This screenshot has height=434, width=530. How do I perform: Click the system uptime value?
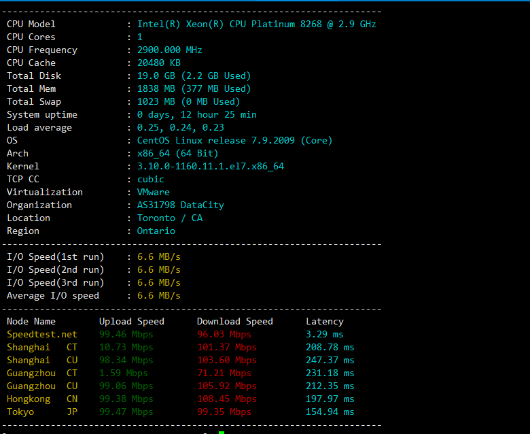[196, 114]
